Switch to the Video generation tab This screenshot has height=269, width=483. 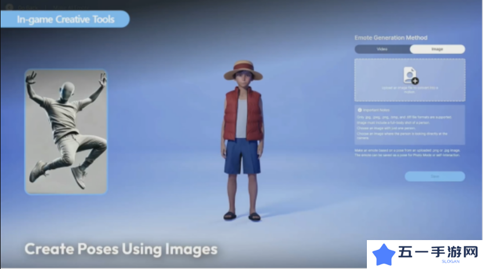click(x=382, y=49)
